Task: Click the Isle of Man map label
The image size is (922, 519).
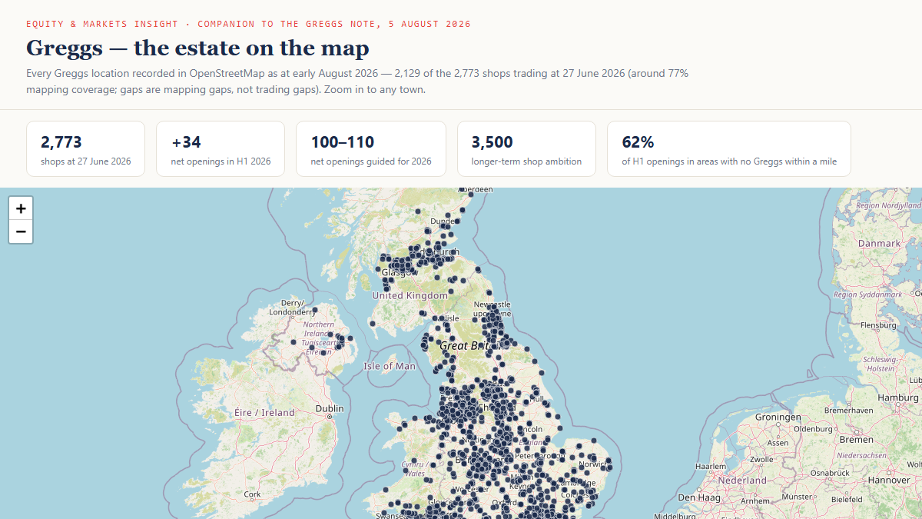Action: click(x=390, y=366)
